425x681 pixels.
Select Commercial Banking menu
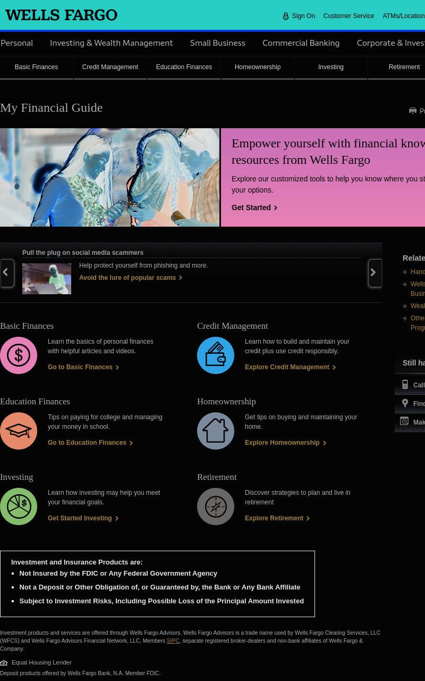point(301,43)
